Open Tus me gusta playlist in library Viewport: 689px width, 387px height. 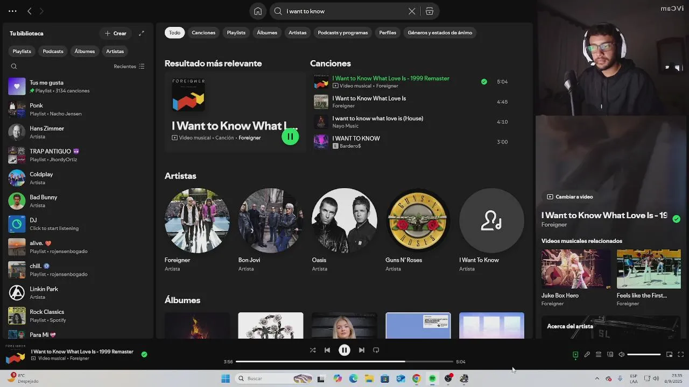[x=78, y=87]
